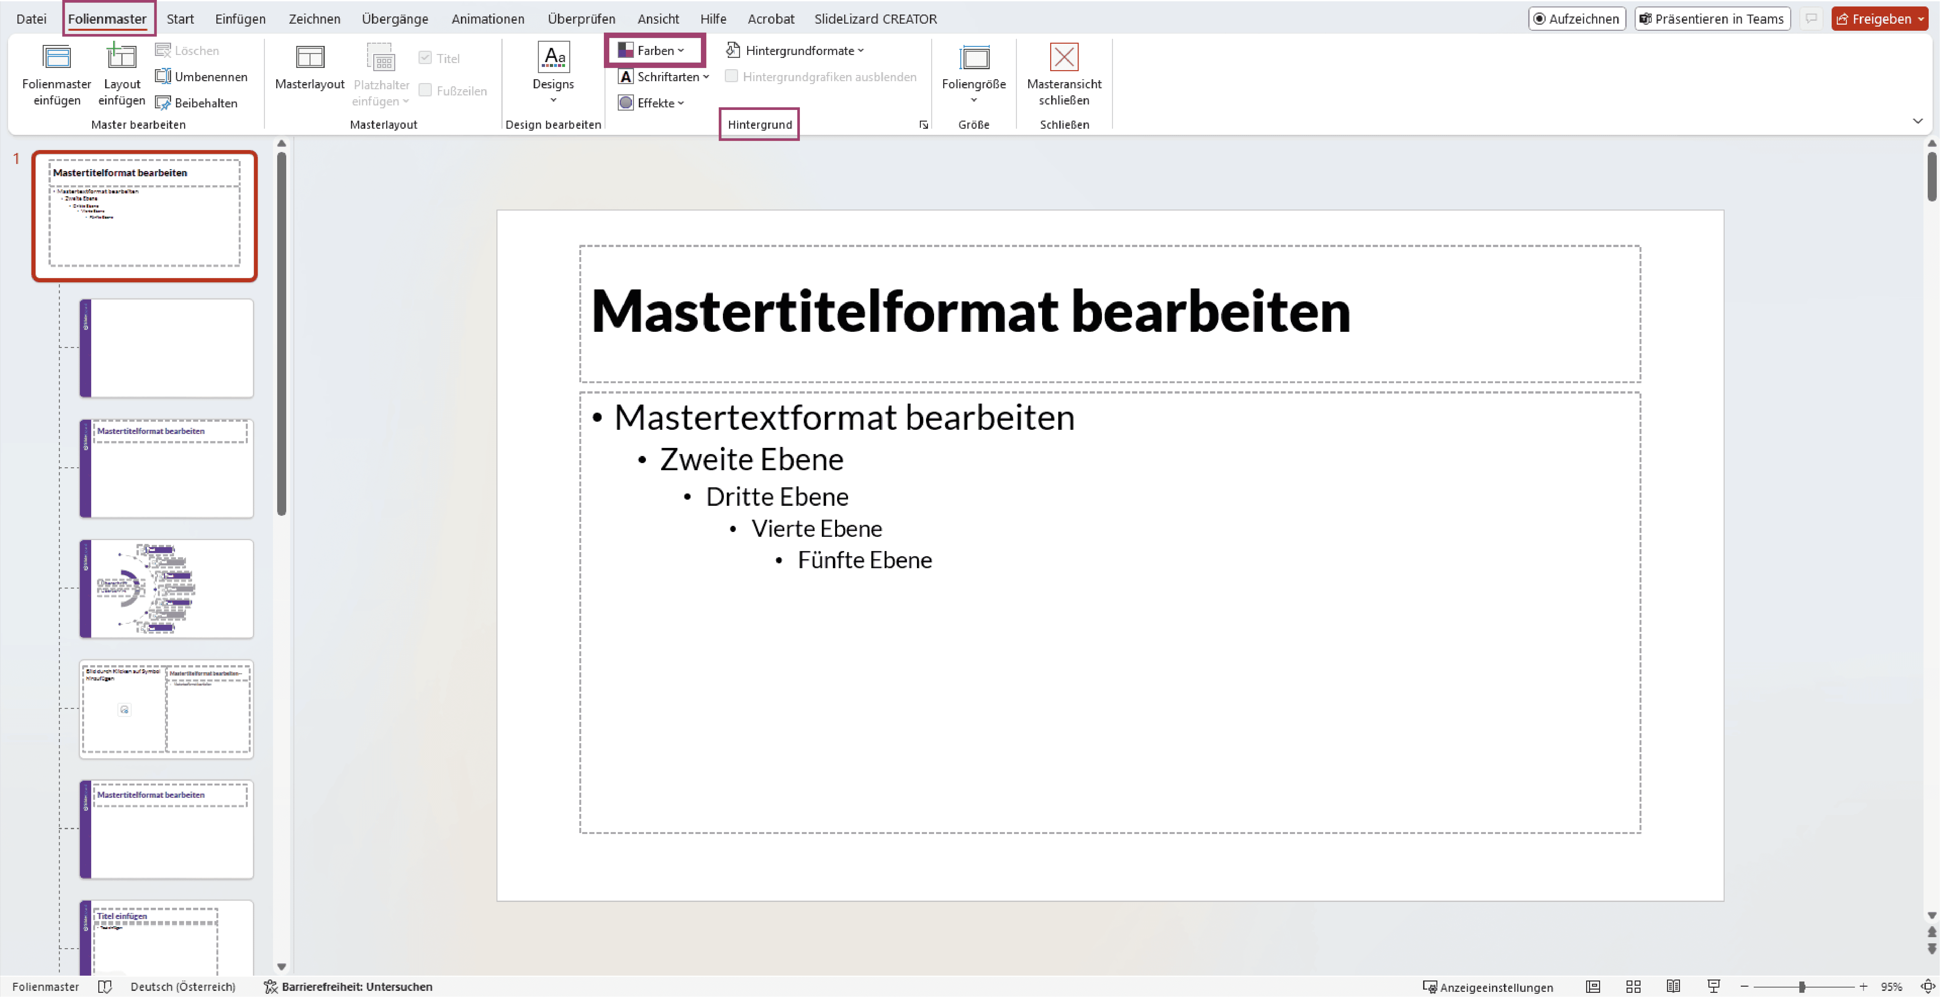1940x997 pixels.
Task: Click zoom in plus icon
Action: (1863, 986)
